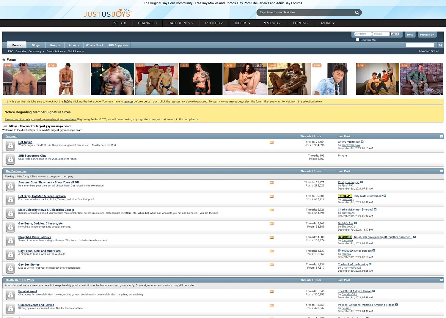Open the Quick Links dropdown
This screenshot has width=446, height=318.
pyautogui.click(x=76, y=51)
